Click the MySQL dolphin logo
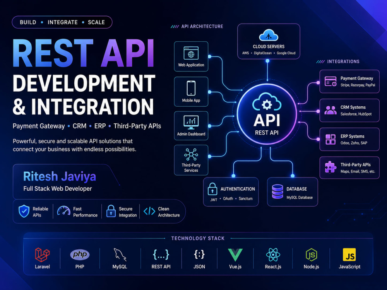387x290 pixels. click(120, 255)
